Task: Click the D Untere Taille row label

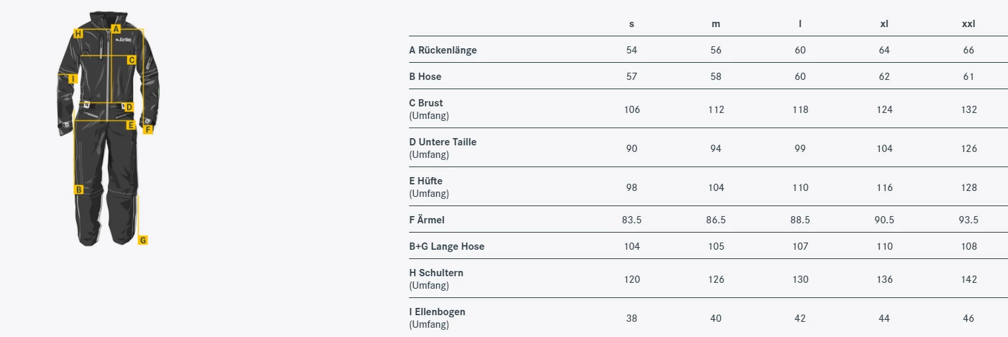Action: (x=443, y=142)
